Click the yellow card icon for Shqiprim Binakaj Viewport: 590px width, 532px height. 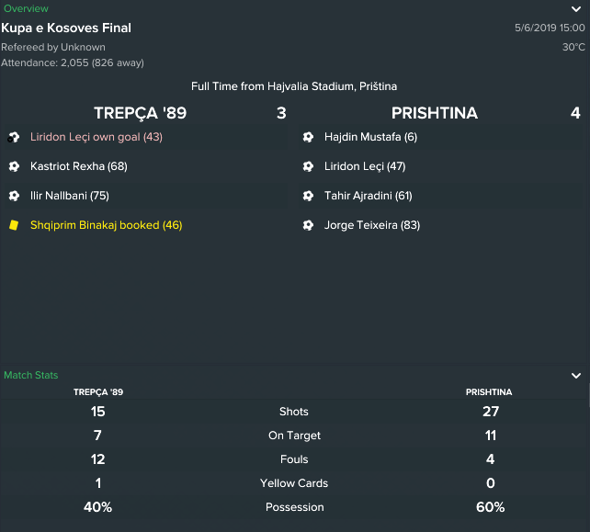14,225
